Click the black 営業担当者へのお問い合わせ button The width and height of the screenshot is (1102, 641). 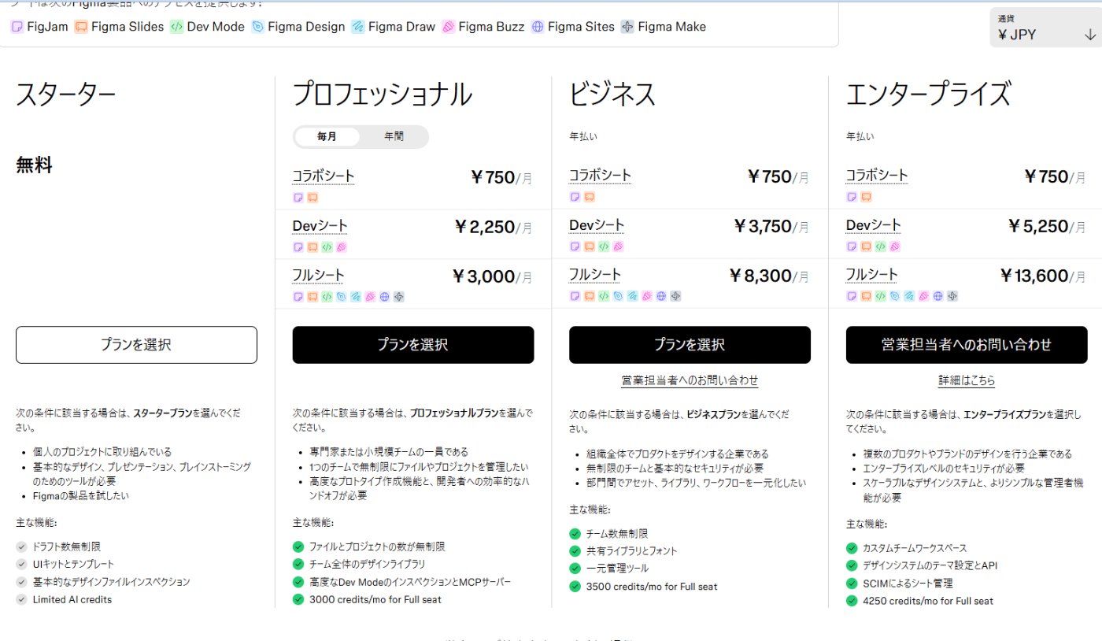[967, 345]
